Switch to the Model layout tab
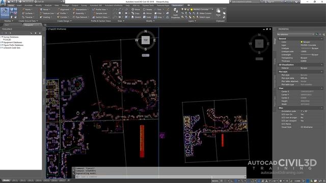The height and width of the screenshot is (183, 326). (7, 180)
